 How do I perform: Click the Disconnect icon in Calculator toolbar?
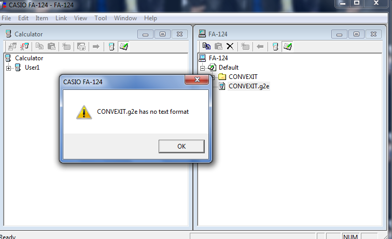coord(24,46)
